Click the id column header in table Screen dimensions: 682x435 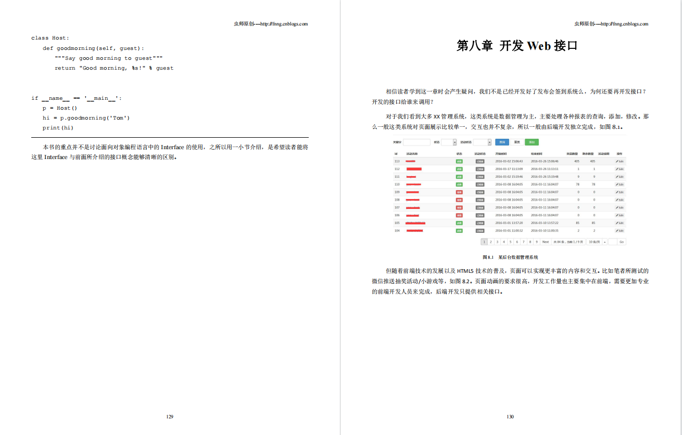tap(396, 154)
